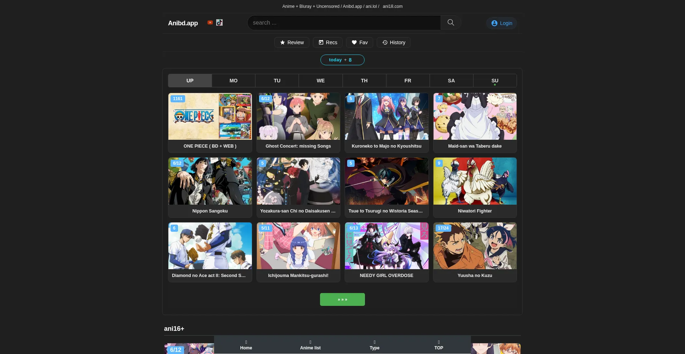Switch to the UP tab
The height and width of the screenshot is (354, 685).
(190, 81)
